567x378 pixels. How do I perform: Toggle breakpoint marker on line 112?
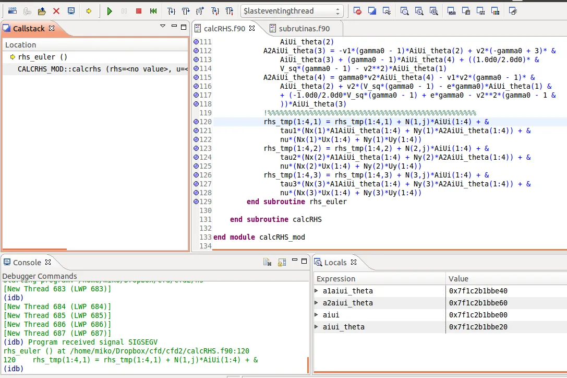tap(196, 51)
